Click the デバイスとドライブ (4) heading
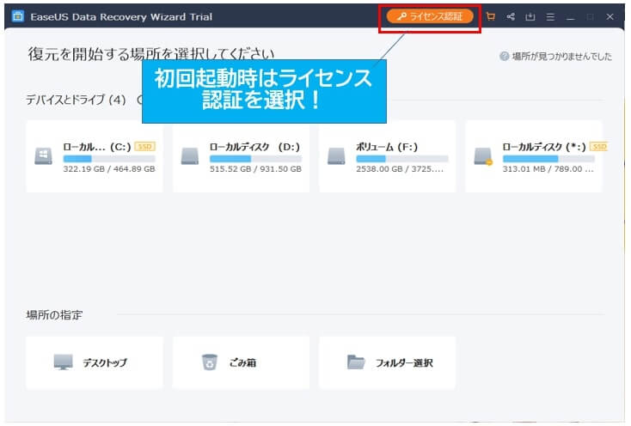The height and width of the screenshot is (426, 631). click(x=76, y=100)
